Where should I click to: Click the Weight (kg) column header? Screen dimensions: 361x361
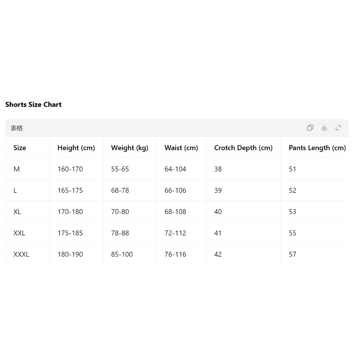130,148
